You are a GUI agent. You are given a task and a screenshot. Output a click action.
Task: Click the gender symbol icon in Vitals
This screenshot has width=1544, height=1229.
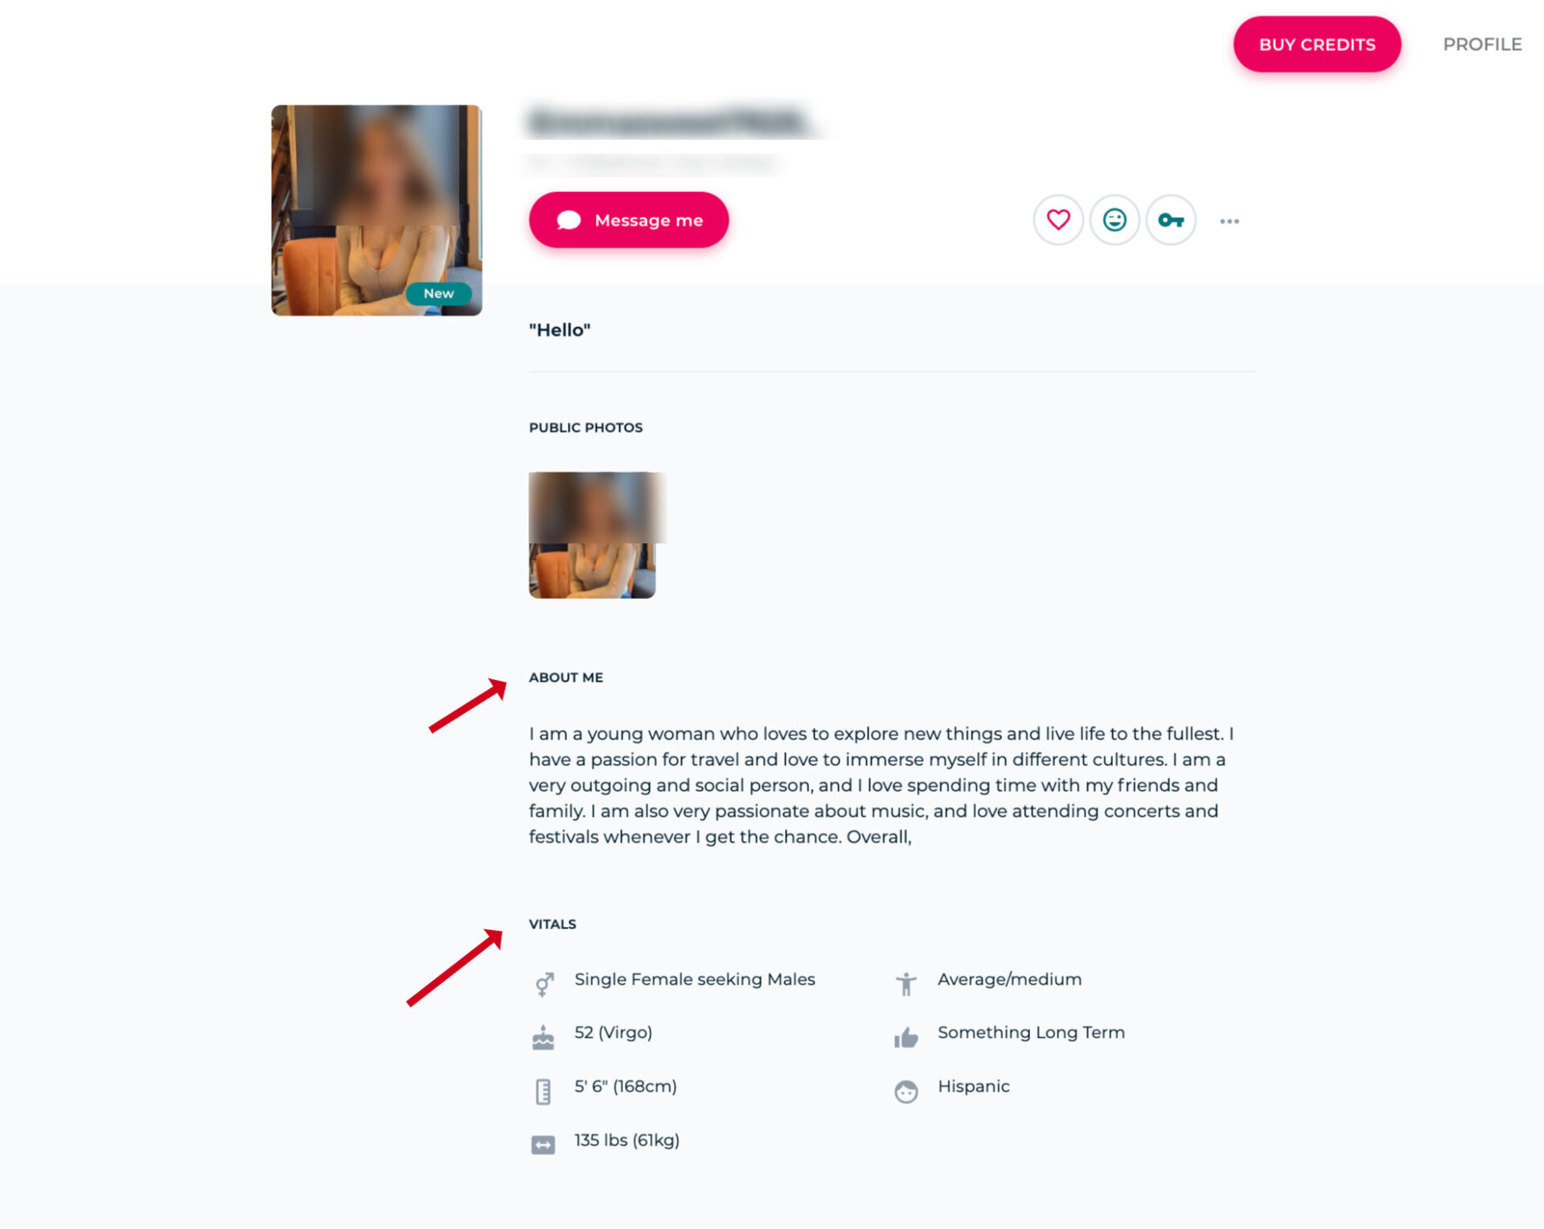[544, 984]
